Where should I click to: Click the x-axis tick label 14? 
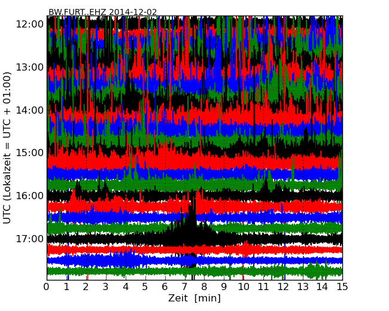tap(323, 286)
